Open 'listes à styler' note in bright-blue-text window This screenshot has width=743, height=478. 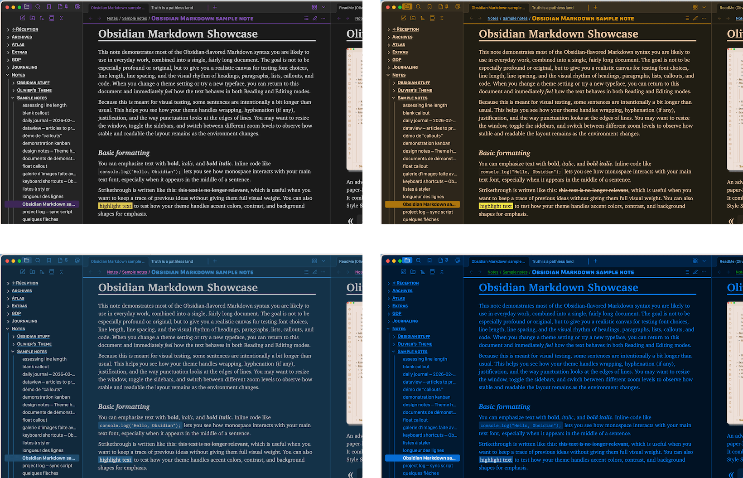pos(417,443)
